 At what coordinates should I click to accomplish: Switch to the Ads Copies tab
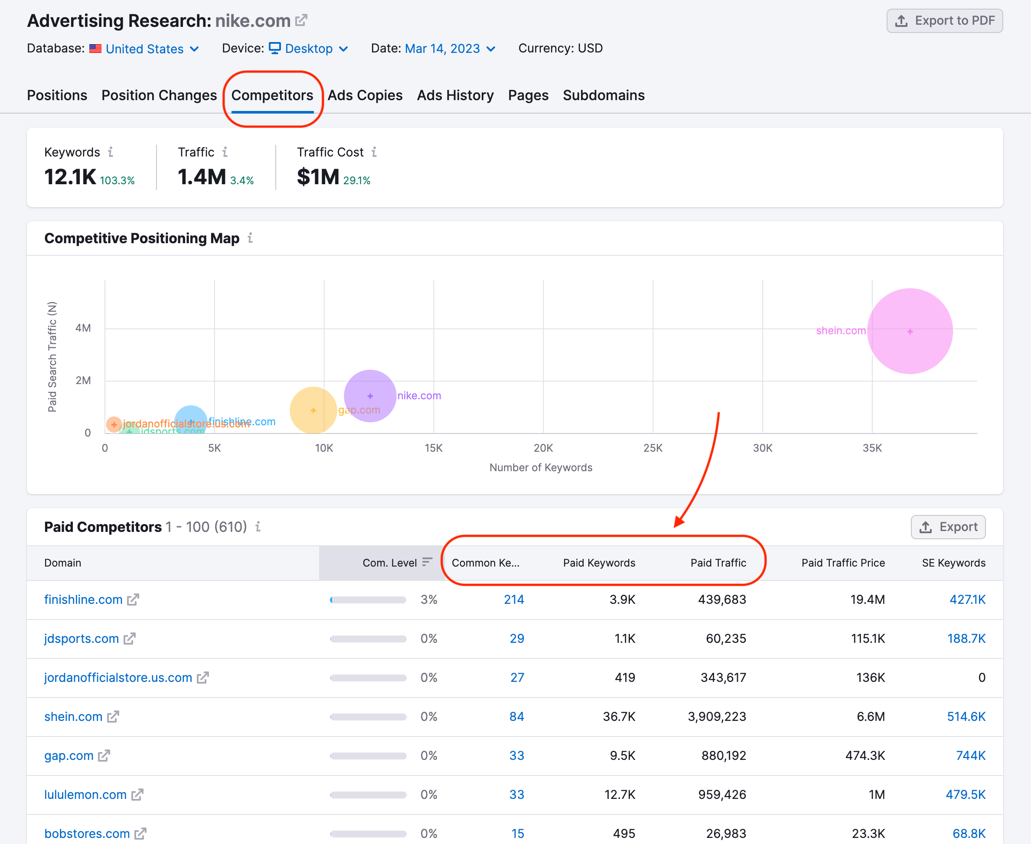point(364,95)
